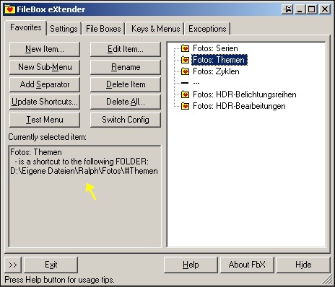Click the 'Press Help button for usage tips' status text
The image size is (335, 287).
[x=59, y=280]
